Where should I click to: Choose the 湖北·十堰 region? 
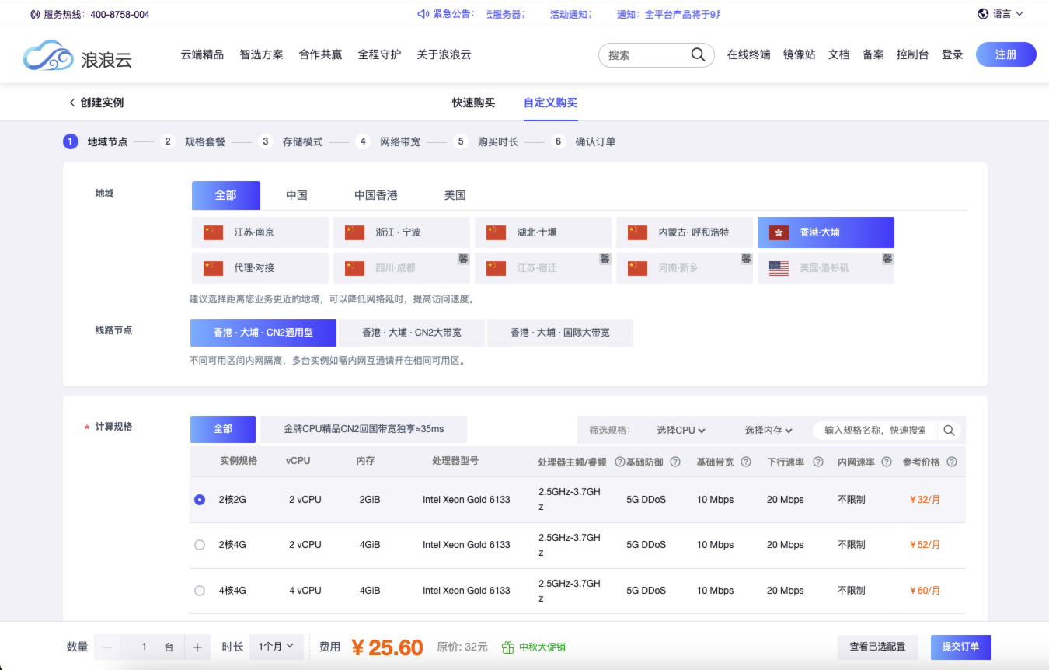(543, 232)
